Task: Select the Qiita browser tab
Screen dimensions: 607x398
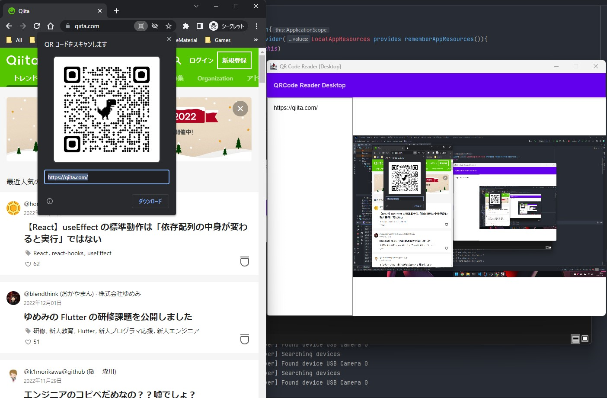Action: pyautogui.click(x=54, y=11)
